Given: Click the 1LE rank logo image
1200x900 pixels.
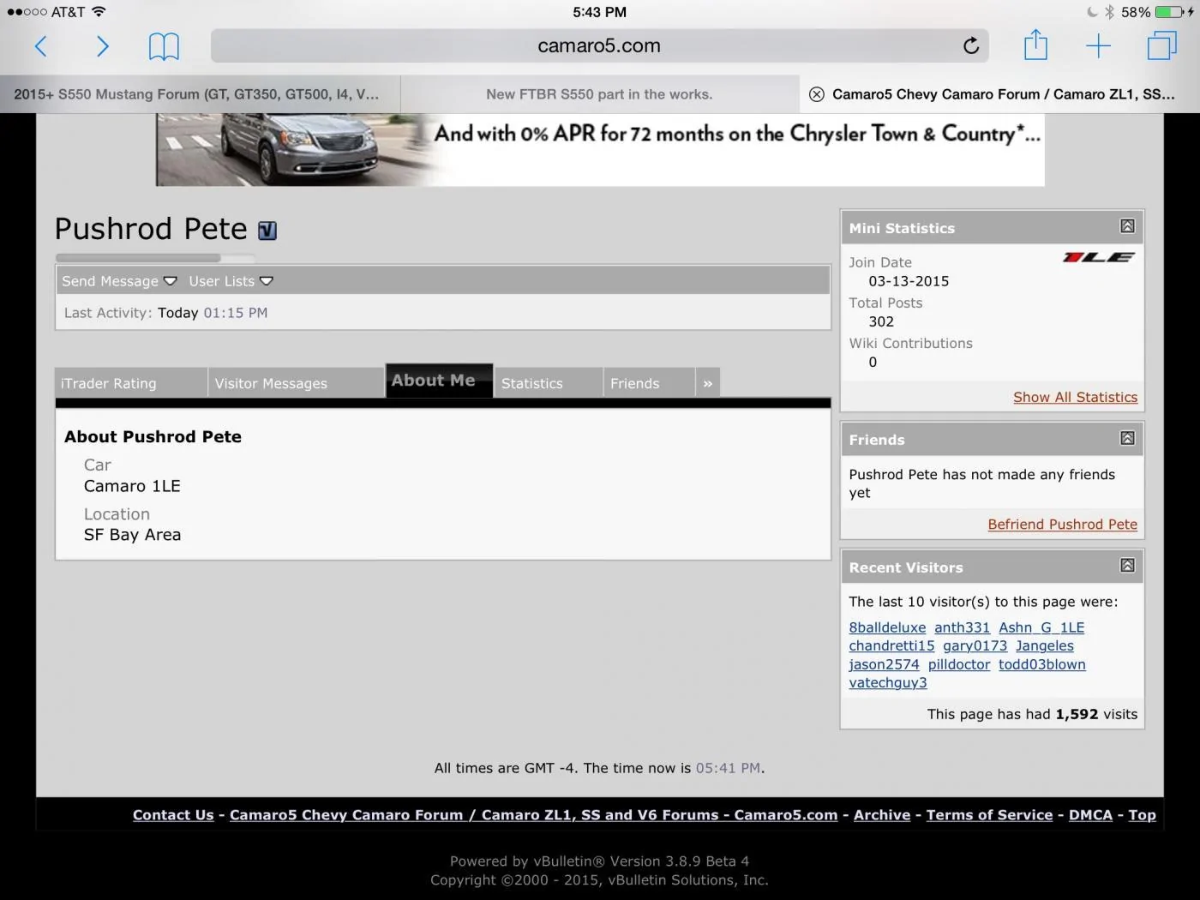Looking at the screenshot, I should pos(1099,257).
